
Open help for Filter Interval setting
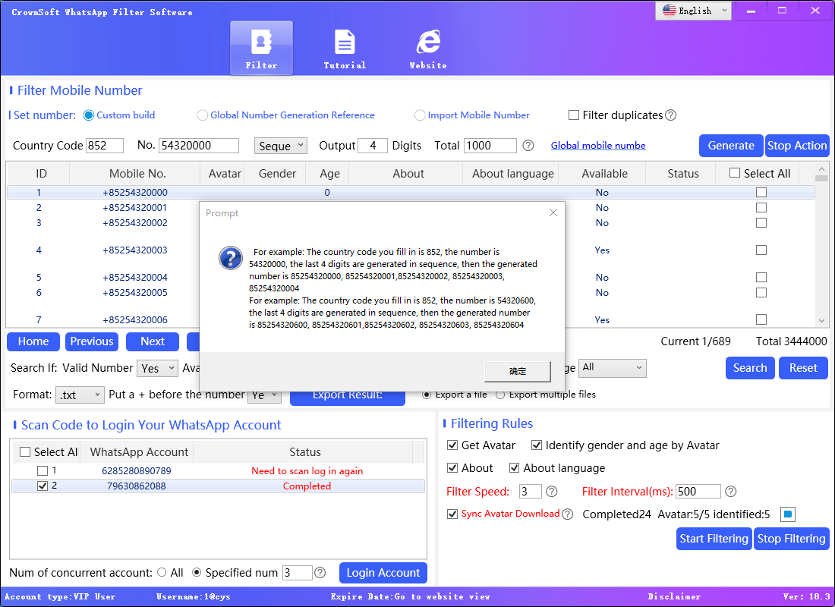pos(730,491)
